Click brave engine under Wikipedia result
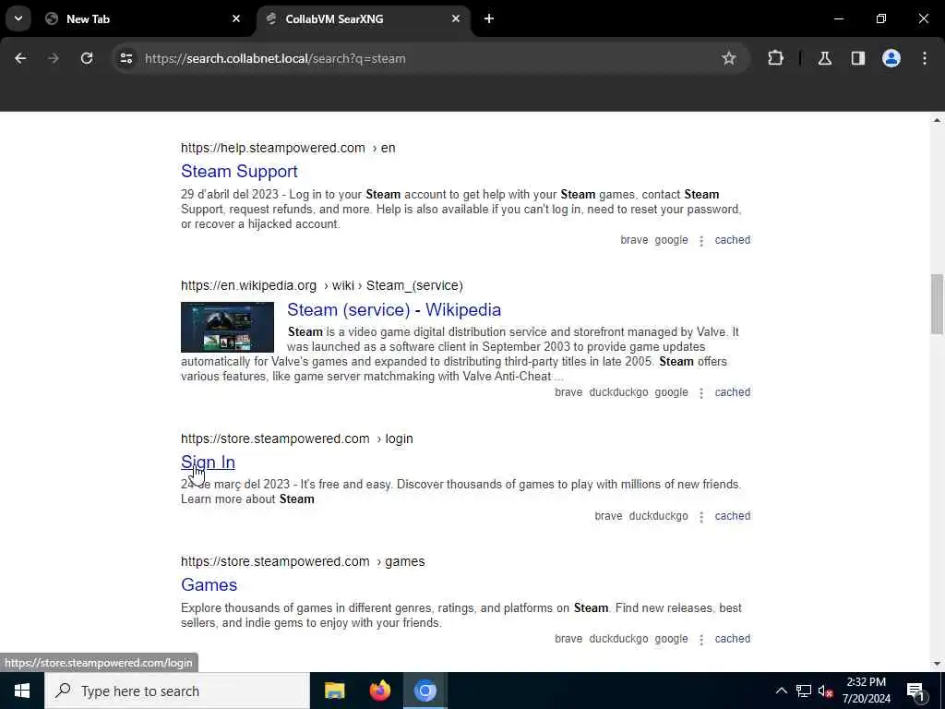 click(x=568, y=392)
